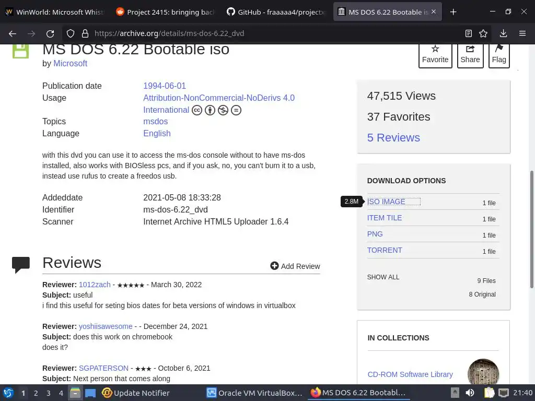The image size is (535, 401).
Task: Click the CD-ROM Software Library thumbnail
Action: pyautogui.click(x=483, y=372)
